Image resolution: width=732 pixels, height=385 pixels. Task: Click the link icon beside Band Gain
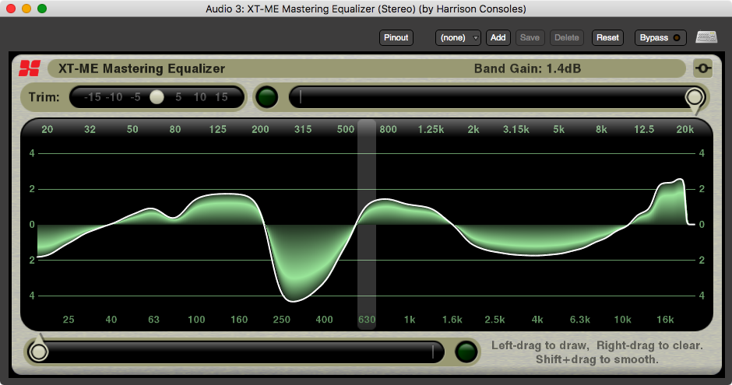coord(702,68)
